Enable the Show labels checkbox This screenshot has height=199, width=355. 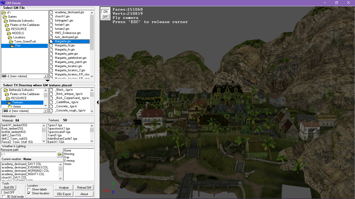pos(29,189)
